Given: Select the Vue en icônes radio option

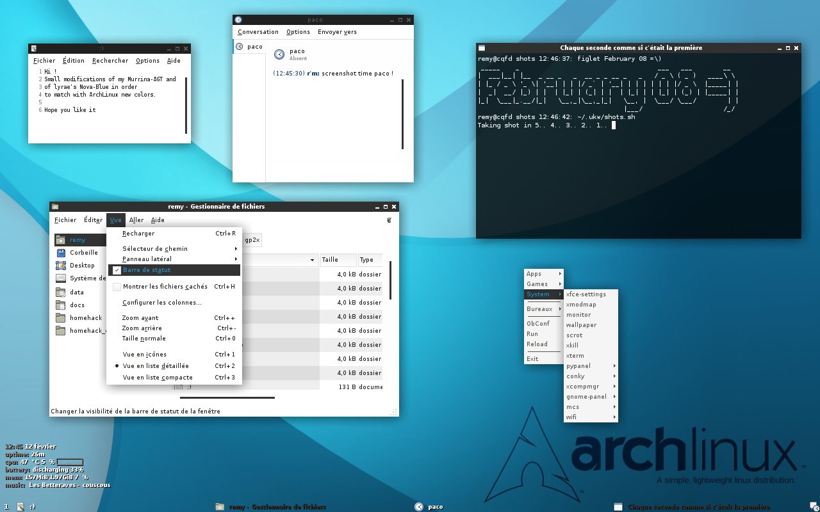Looking at the screenshot, I should 174,355.
